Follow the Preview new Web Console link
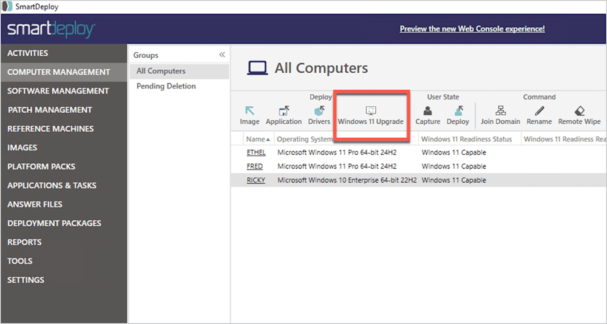The width and height of the screenshot is (607, 324). click(472, 29)
